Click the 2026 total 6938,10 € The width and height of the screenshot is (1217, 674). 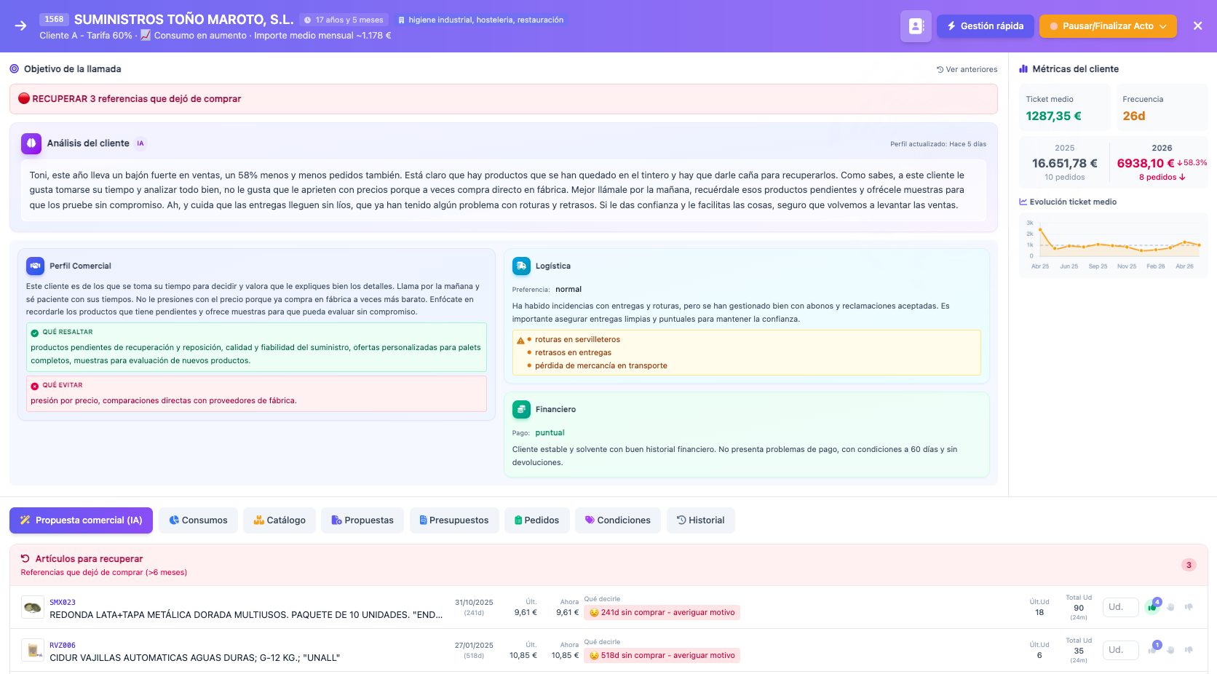(1146, 163)
